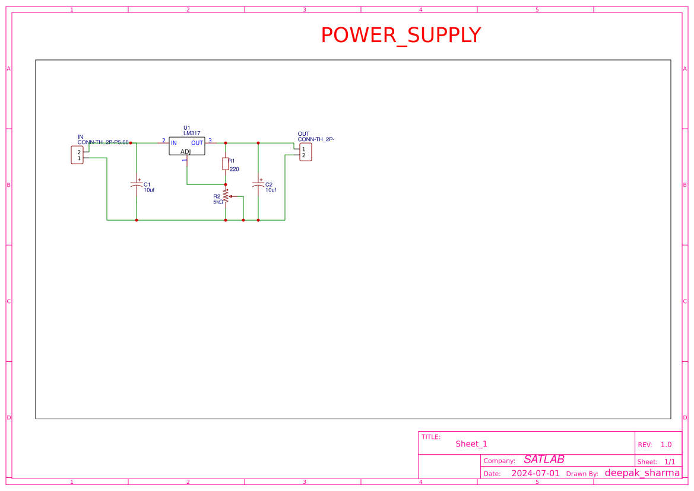Select the resistor R1 symbol

point(226,164)
